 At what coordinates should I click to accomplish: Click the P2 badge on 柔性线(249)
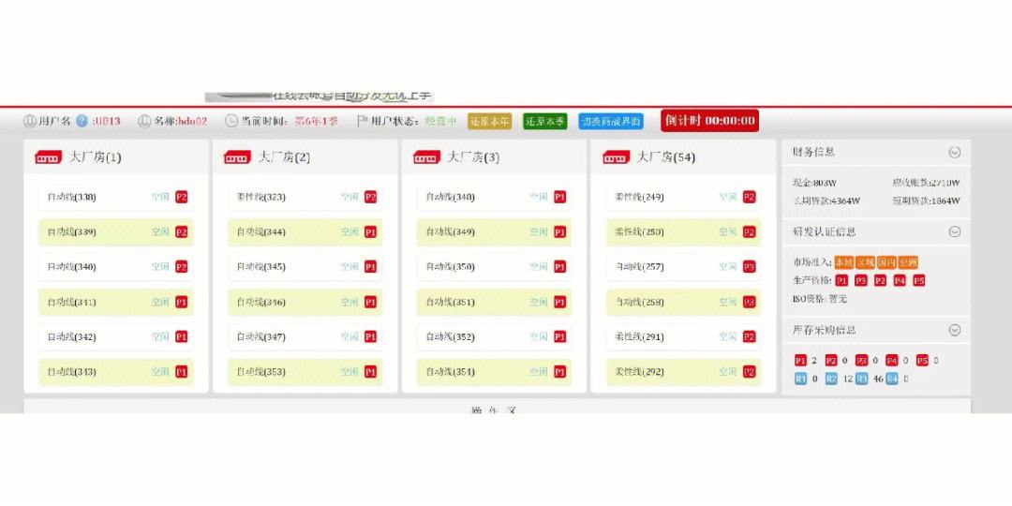[x=750, y=197]
